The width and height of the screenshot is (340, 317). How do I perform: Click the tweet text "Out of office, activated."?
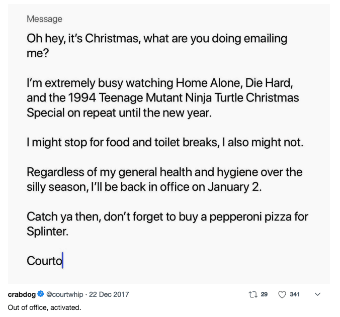click(44, 306)
